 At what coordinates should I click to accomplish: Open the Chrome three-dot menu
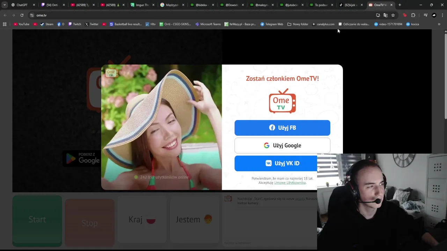pos(442,15)
